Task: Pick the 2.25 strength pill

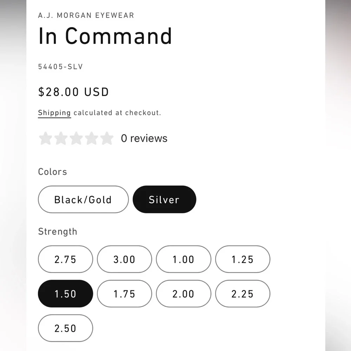Action: coord(243,294)
